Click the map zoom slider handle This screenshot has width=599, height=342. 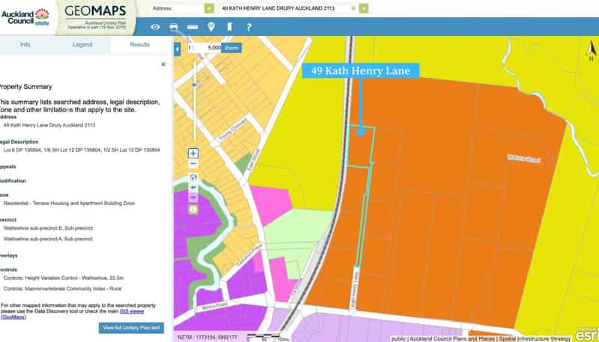pyautogui.click(x=195, y=85)
